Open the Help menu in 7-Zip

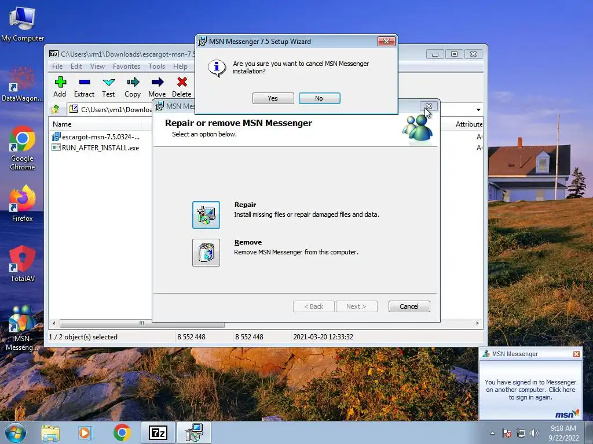pyautogui.click(x=181, y=66)
